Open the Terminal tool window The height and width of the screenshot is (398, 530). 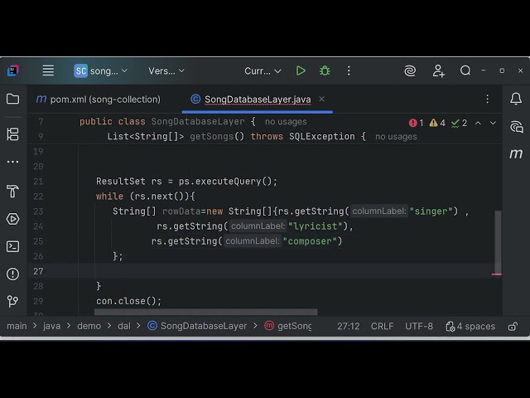[12, 246]
